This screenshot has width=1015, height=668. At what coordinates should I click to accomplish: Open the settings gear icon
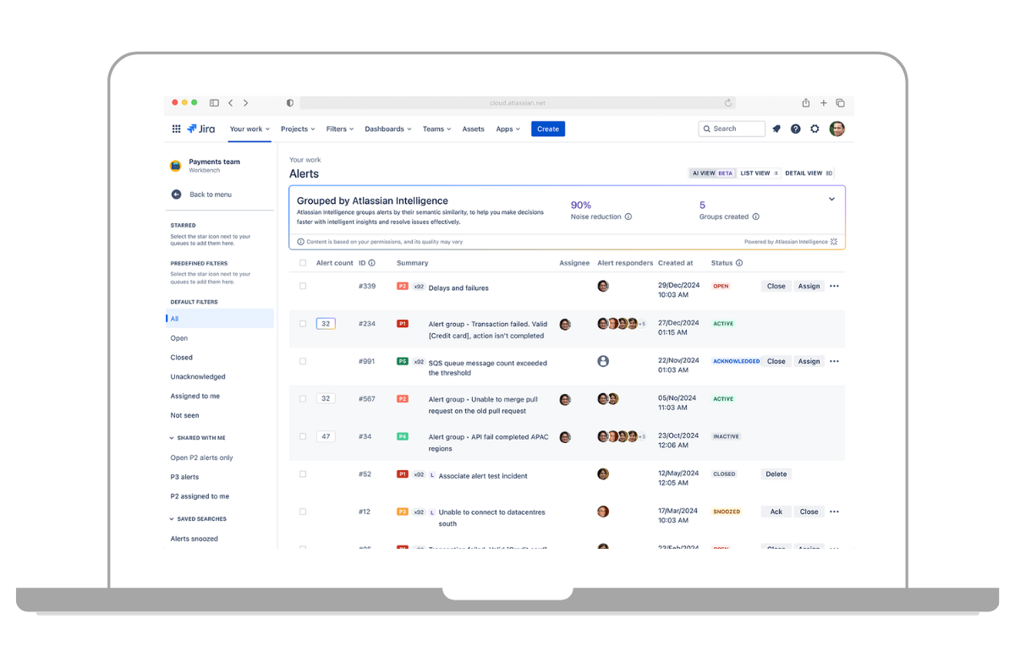coord(815,129)
